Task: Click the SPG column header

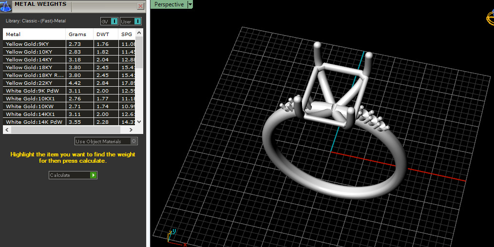Action: (x=127, y=34)
